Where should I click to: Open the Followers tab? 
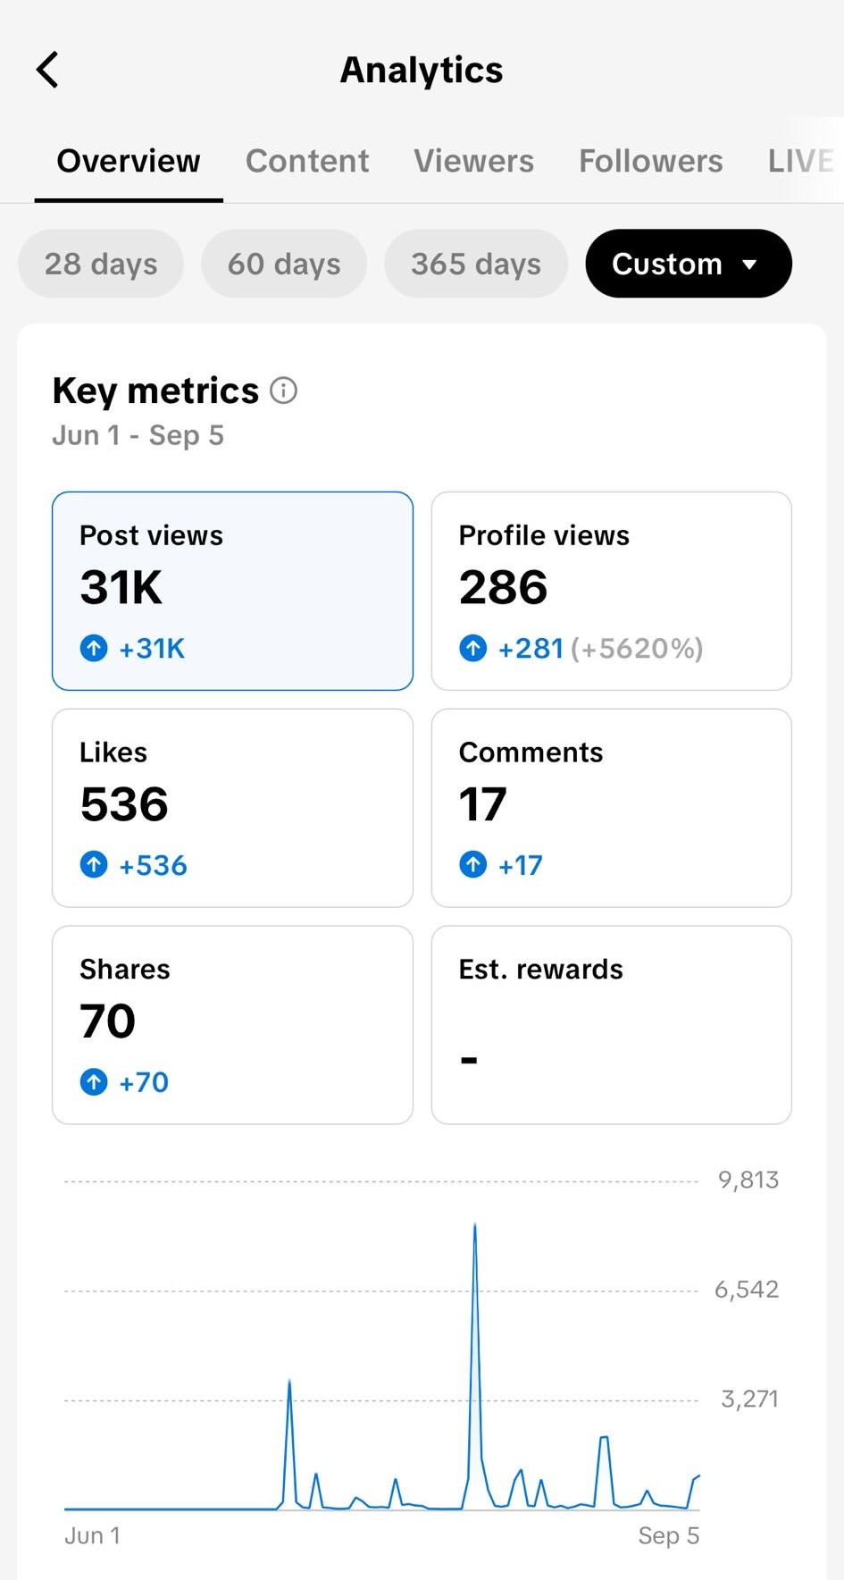(x=650, y=162)
